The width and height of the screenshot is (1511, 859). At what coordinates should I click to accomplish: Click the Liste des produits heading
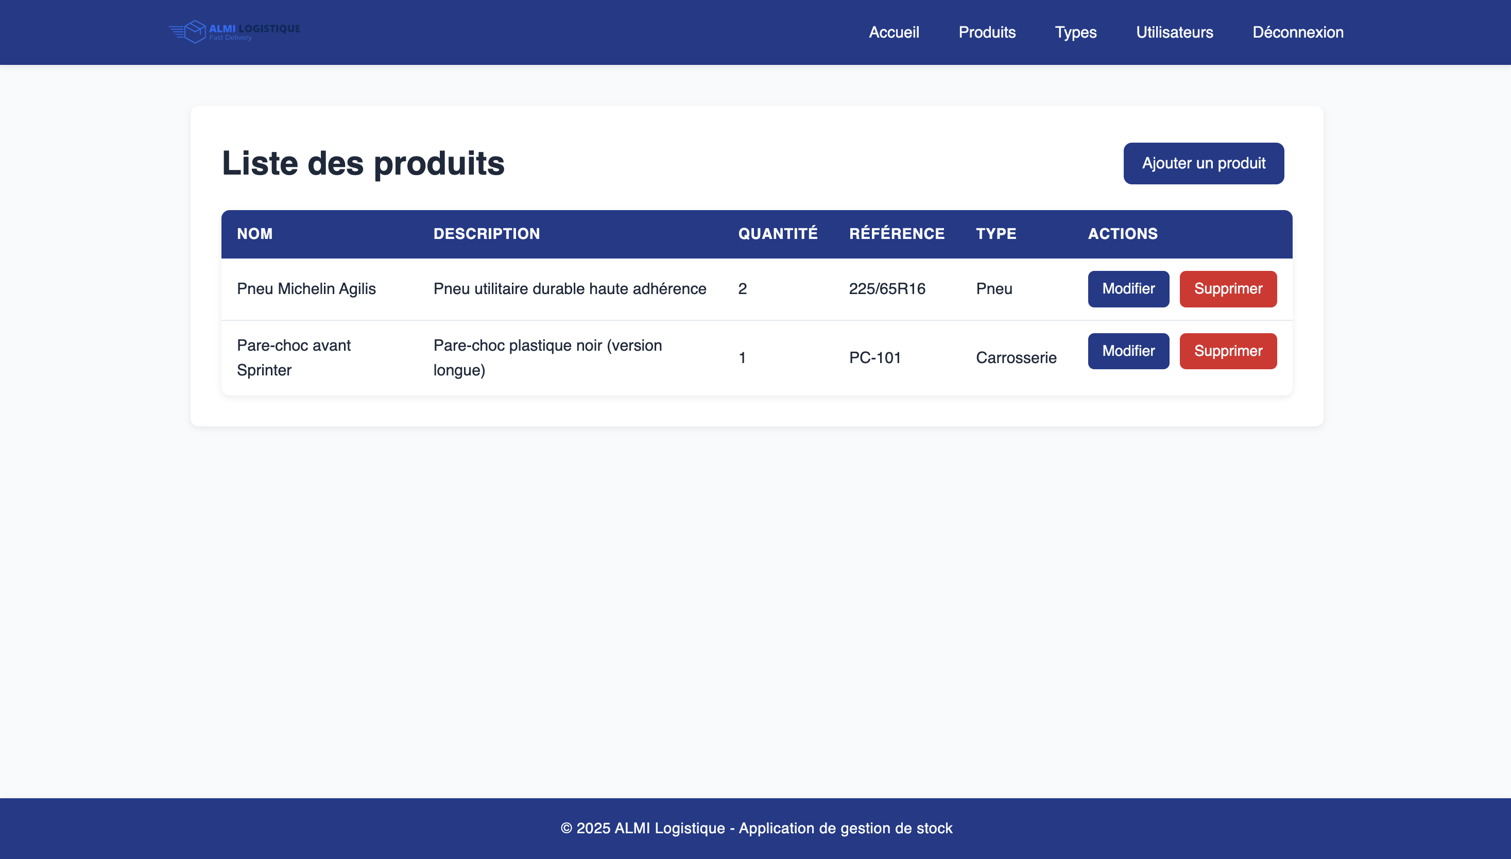coord(363,163)
